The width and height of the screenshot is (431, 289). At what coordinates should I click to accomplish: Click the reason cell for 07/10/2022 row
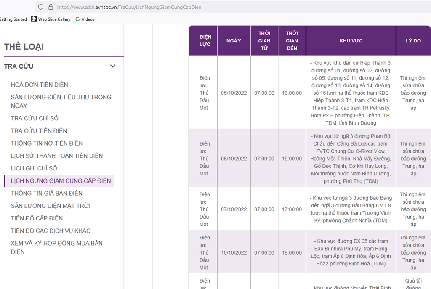point(413,209)
